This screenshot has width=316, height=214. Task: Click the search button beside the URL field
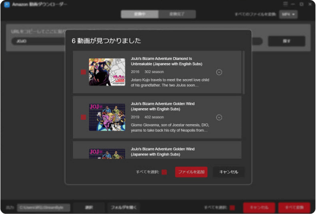pos(286,41)
